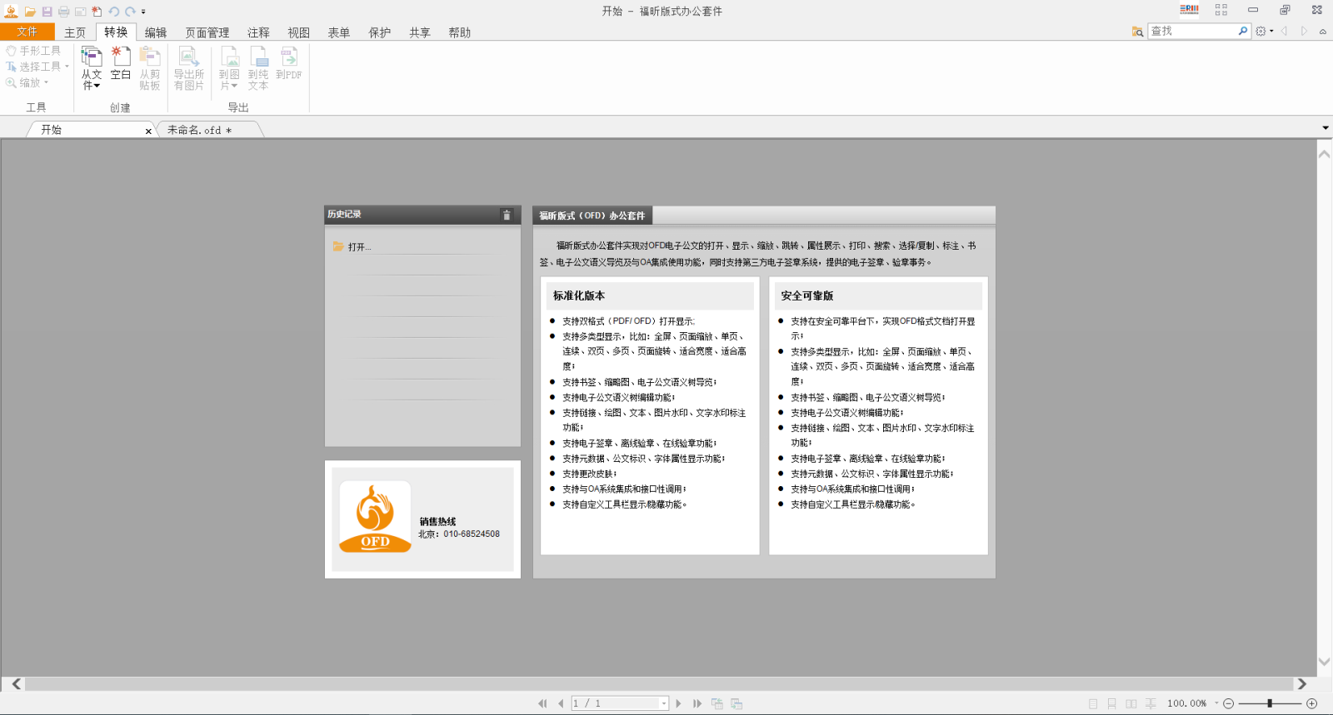
Task: Click the skin logo icon in title bar
Action: [1189, 10]
